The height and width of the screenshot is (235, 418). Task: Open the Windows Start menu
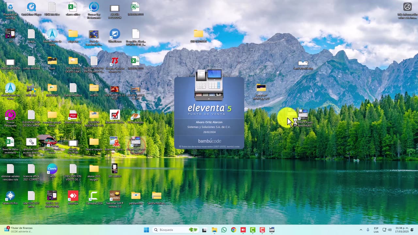coord(146,230)
